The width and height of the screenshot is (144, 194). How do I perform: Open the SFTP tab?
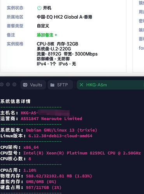(60, 85)
